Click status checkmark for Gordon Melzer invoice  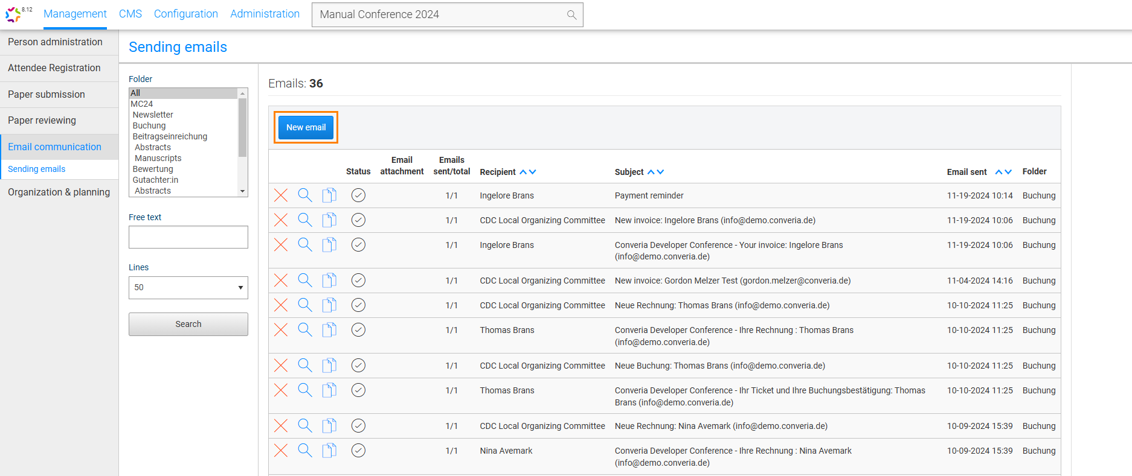coord(358,281)
